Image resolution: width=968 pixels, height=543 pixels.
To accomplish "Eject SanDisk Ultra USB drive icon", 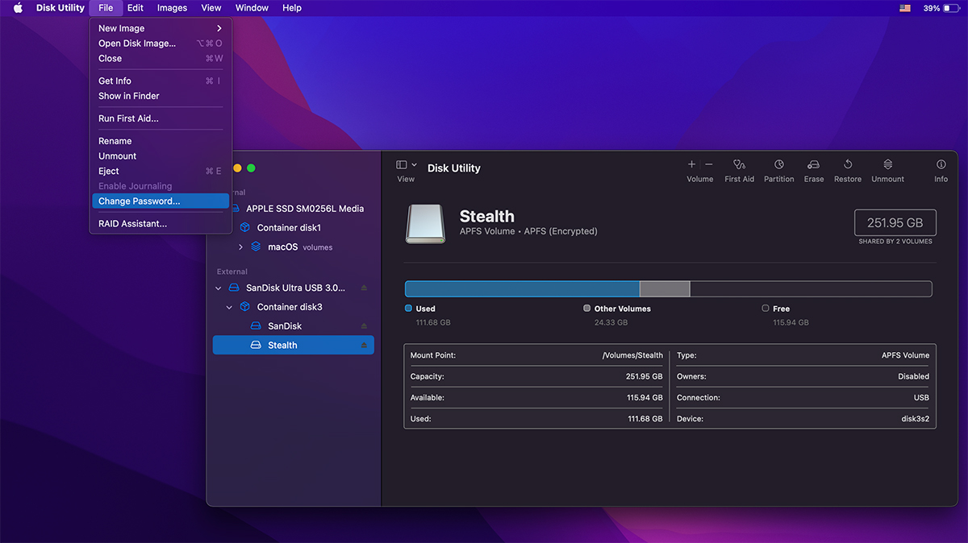I will point(364,288).
